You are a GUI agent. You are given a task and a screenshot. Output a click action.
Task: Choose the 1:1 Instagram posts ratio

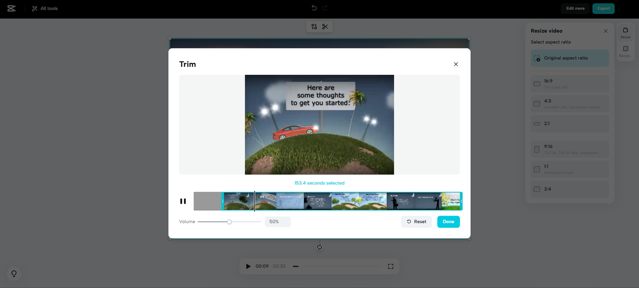click(569, 168)
